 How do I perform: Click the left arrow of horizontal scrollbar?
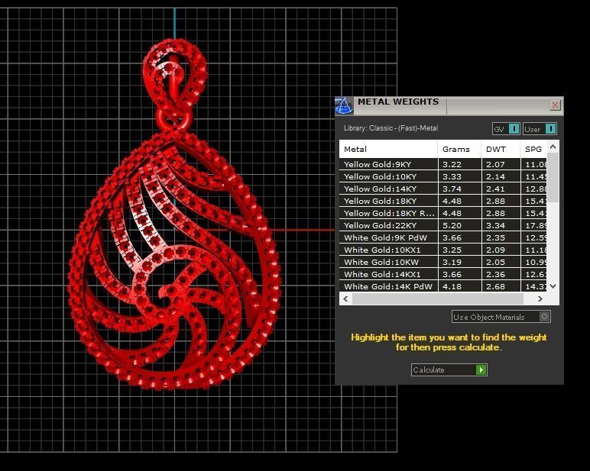345,298
